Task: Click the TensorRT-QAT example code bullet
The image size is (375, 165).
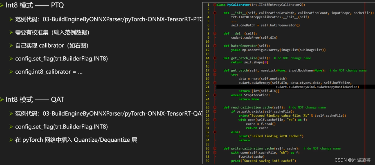Action: [109, 114]
